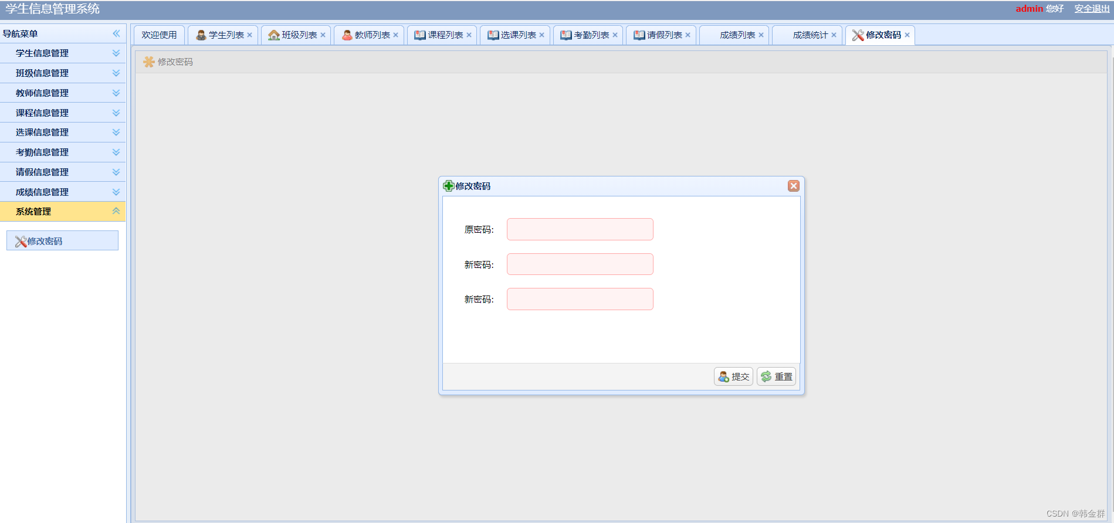Click the 学生信息管理系统 title

coord(53,9)
